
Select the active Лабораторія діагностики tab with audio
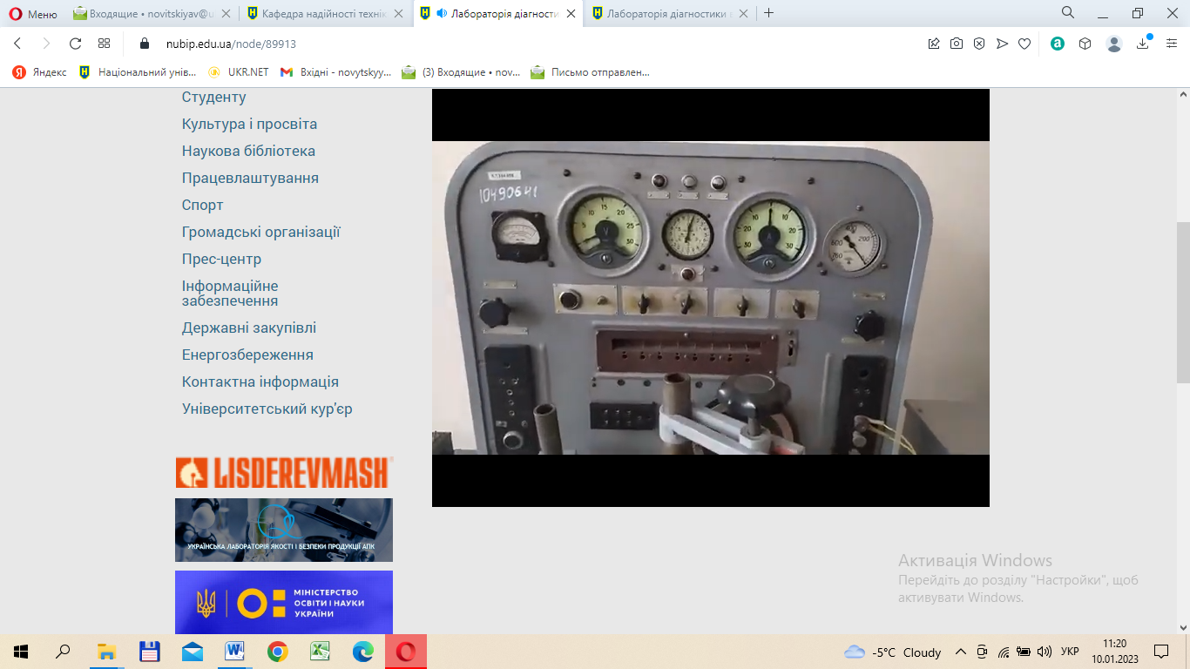pos(497,13)
